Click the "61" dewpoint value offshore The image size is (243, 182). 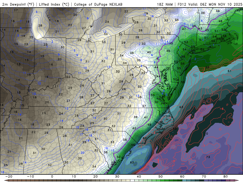coord(230,71)
